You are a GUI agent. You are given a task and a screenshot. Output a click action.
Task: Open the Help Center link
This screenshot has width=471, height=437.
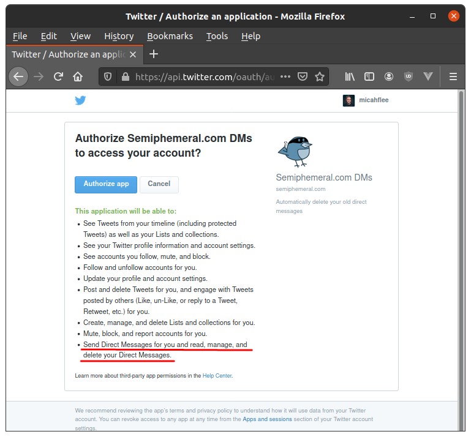[217, 376]
